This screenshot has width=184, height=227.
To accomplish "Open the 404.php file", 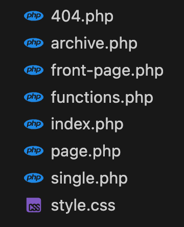I will (82, 16).
